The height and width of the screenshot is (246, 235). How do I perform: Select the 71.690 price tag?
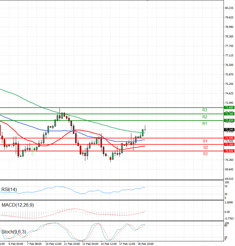[229, 138]
